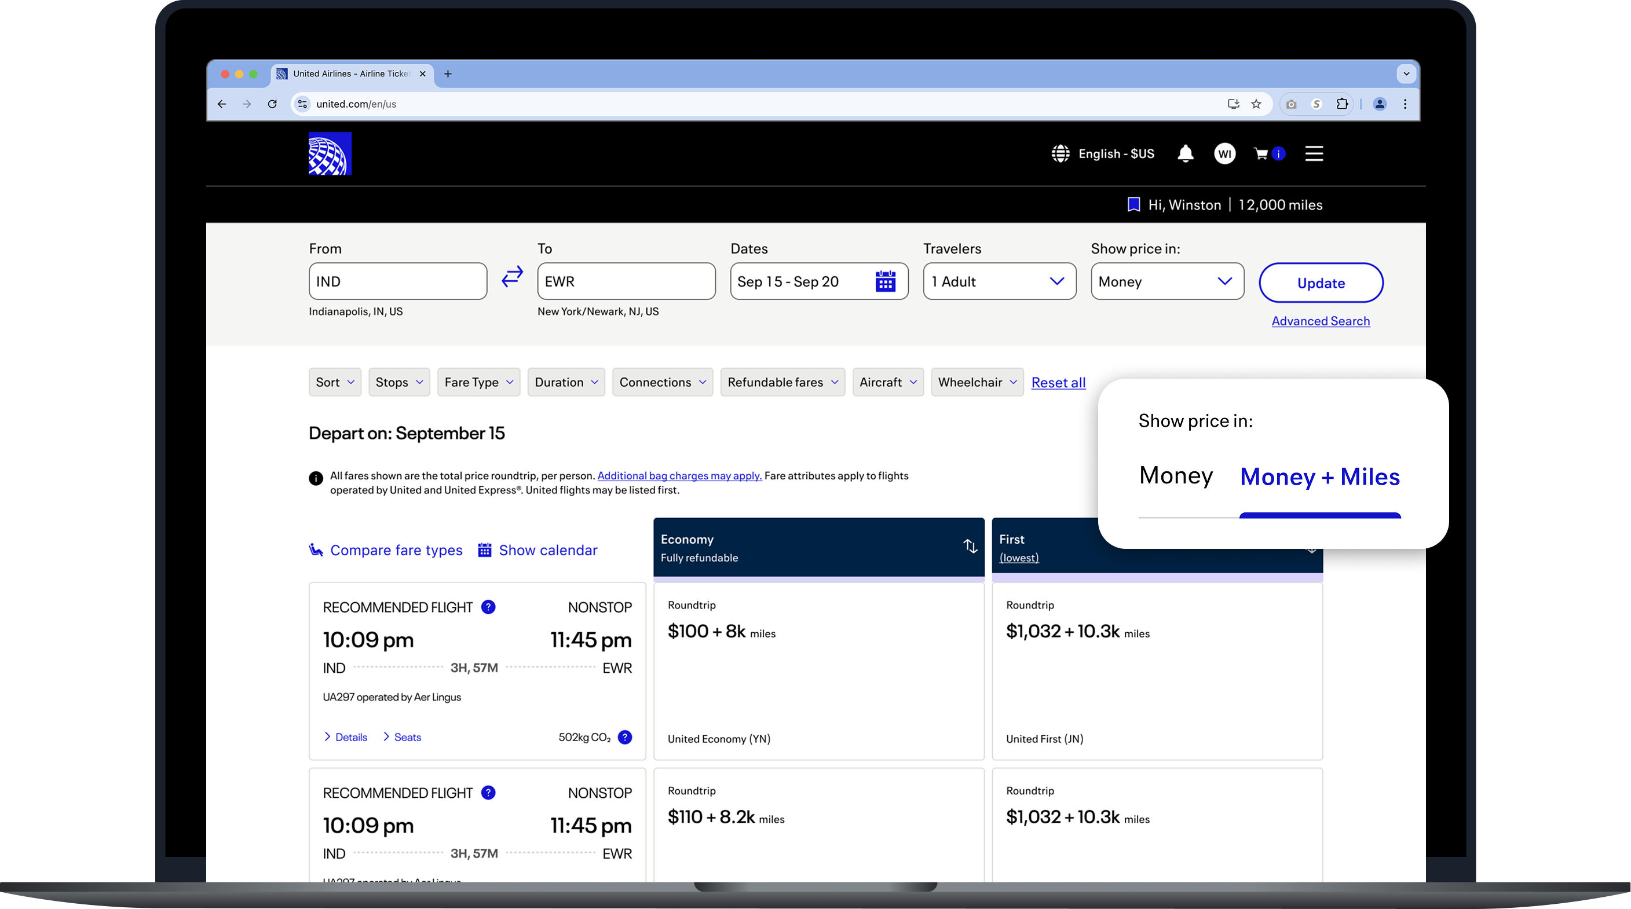Screen dimensions: 1631x909
Task: Open the Stops filter dropdown
Action: coord(399,382)
